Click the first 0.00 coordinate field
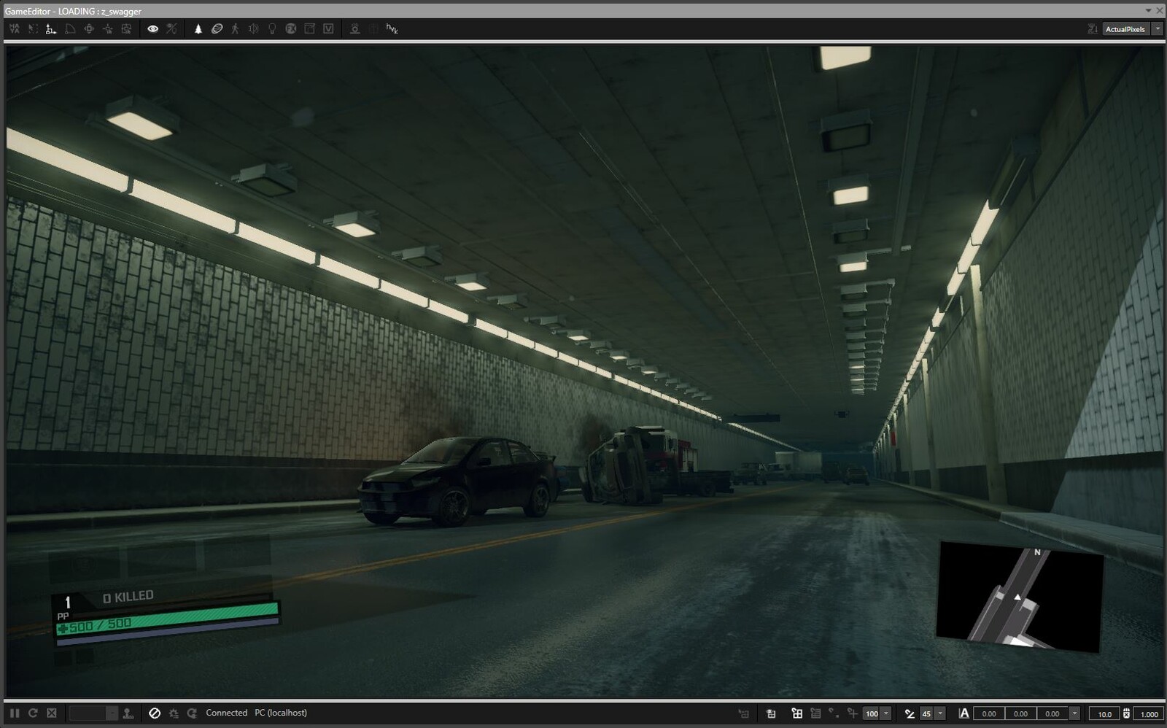Screen dimensions: 1167x728 coord(989,713)
